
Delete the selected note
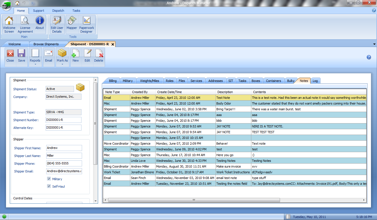pyautogui.click(x=99, y=56)
